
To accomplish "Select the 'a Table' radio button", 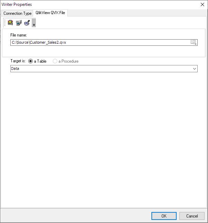I will [30, 61].
